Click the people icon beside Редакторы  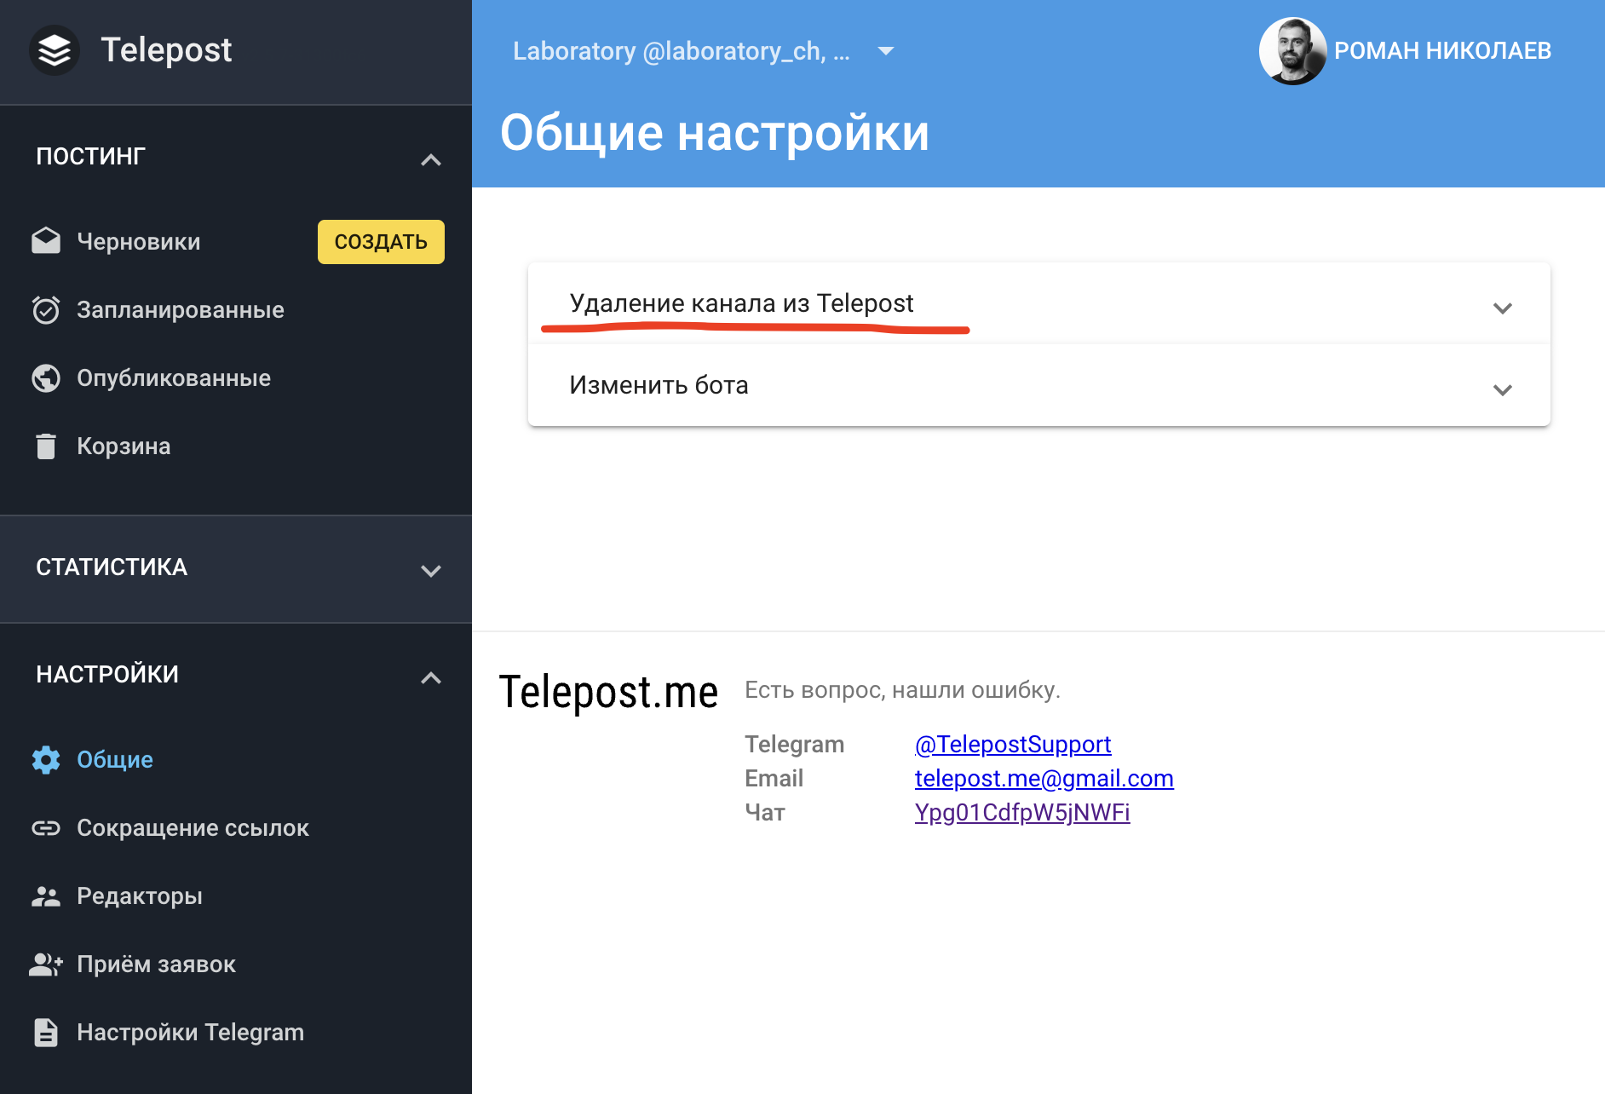pos(46,895)
